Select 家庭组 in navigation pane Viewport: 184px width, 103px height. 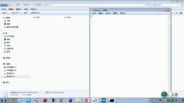(8, 58)
